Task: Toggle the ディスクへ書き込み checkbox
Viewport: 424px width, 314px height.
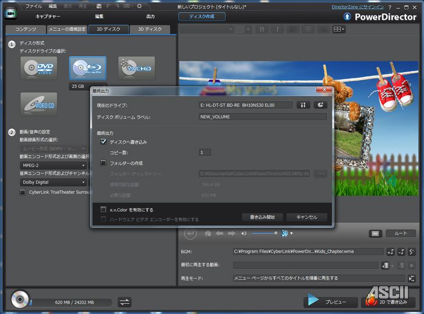Action: tap(104, 142)
